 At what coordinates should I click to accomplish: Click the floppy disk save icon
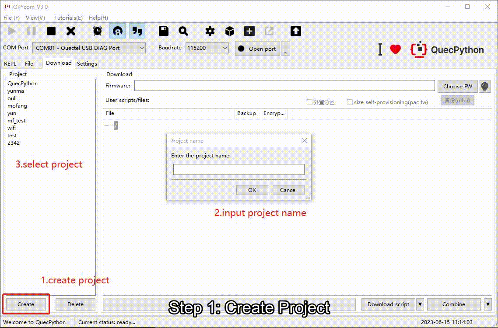(x=164, y=31)
